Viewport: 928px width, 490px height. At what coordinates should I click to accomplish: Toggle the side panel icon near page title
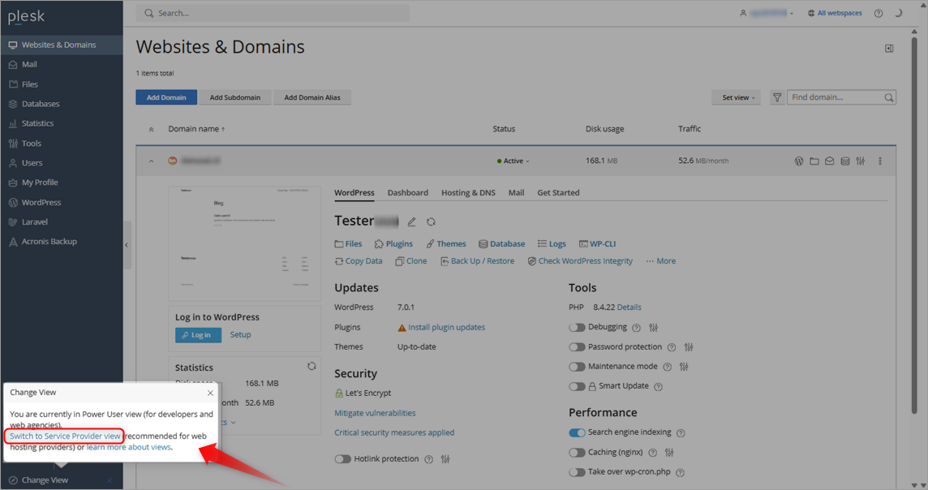pyautogui.click(x=889, y=49)
